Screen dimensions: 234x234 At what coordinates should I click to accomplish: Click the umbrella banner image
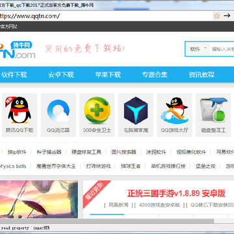click(39, 200)
